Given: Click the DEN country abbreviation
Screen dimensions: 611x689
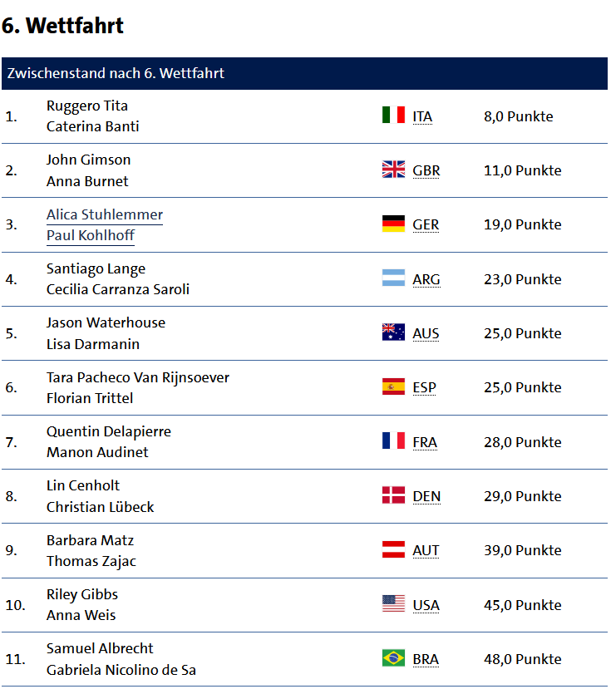Looking at the screenshot, I should click(426, 496).
